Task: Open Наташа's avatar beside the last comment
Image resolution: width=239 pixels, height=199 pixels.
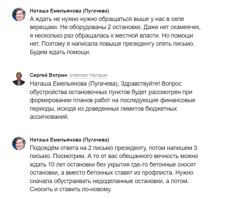Action: click(19, 143)
